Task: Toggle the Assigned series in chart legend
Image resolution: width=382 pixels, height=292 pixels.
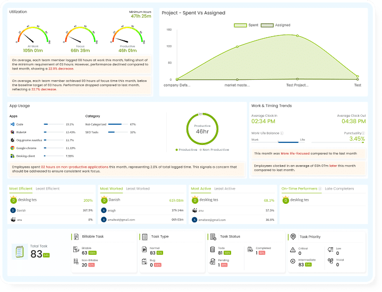Action: coord(276,25)
